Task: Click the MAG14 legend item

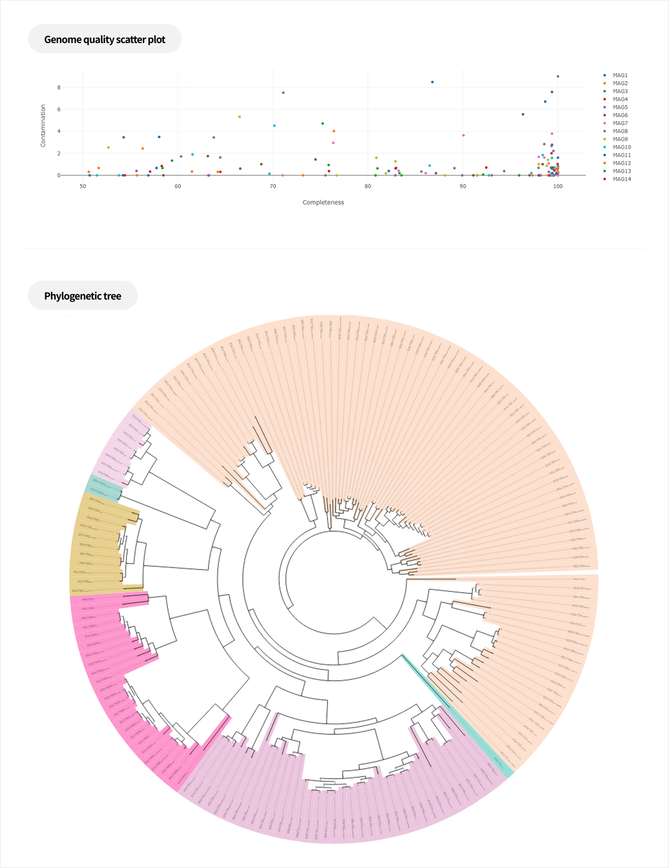Action: click(621, 179)
